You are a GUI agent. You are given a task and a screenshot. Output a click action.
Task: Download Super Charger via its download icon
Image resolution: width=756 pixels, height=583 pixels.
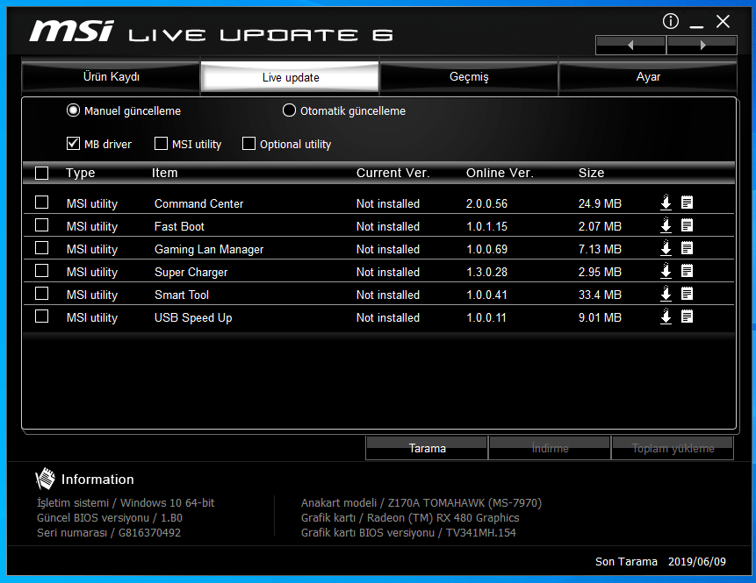666,271
